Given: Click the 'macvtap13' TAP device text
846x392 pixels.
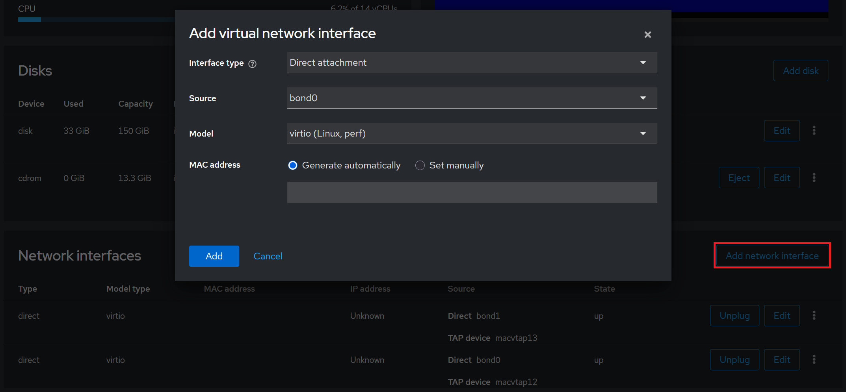Looking at the screenshot, I should [516, 338].
